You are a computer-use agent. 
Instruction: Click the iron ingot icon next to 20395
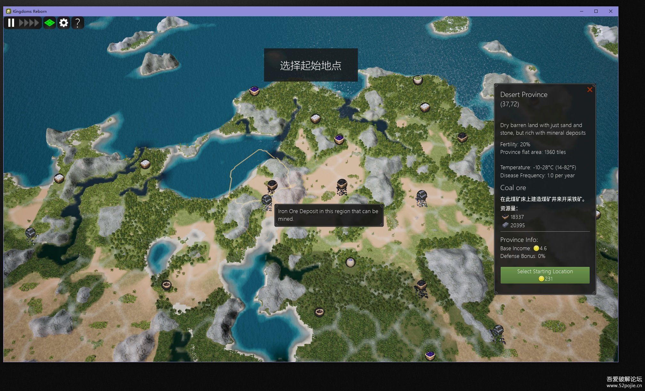[x=505, y=225]
